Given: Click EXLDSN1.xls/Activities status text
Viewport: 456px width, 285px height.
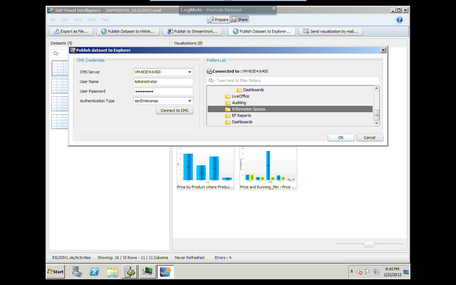Looking at the screenshot, I should [x=72, y=258].
